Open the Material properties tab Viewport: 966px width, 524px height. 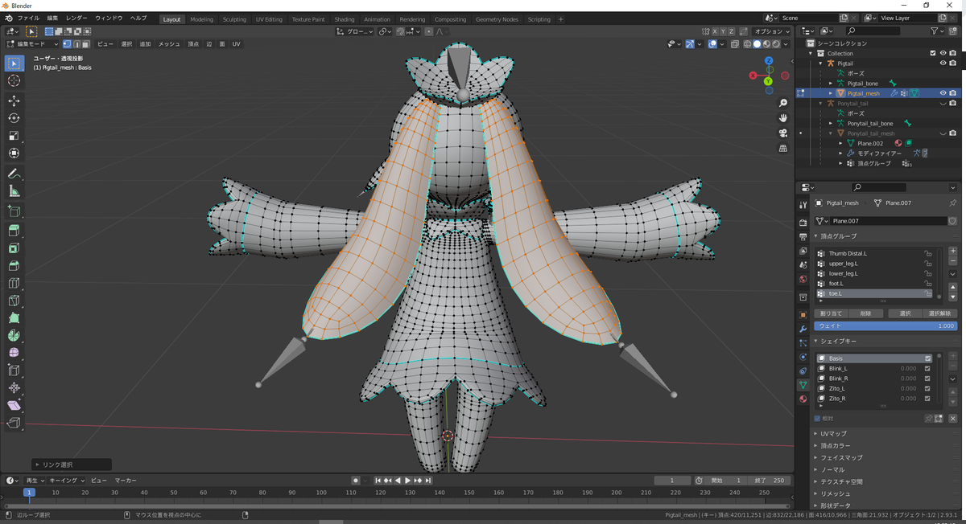pyautogui.click(x=803, y=399)
